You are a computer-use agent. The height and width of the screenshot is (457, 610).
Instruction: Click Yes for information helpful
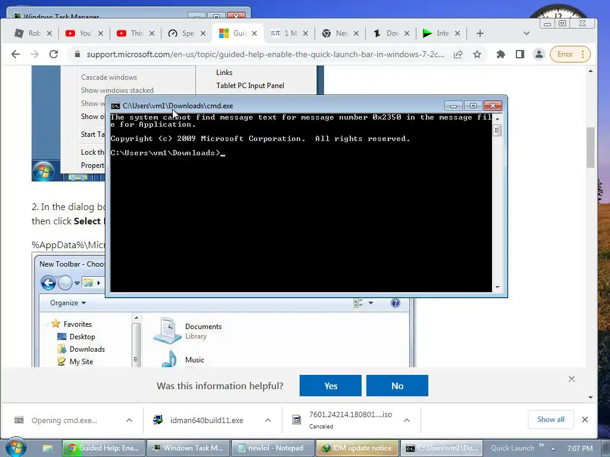[x=330, y=386]
